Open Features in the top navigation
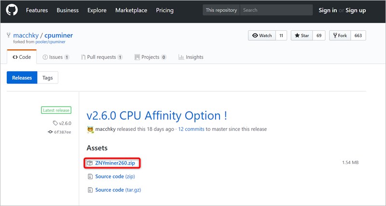 click(x=37, y=10)
